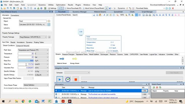Image resolution: width=185 pixels, height=104 pixels.
Task: Click the align objects left icon
Action: click(157, 15)
